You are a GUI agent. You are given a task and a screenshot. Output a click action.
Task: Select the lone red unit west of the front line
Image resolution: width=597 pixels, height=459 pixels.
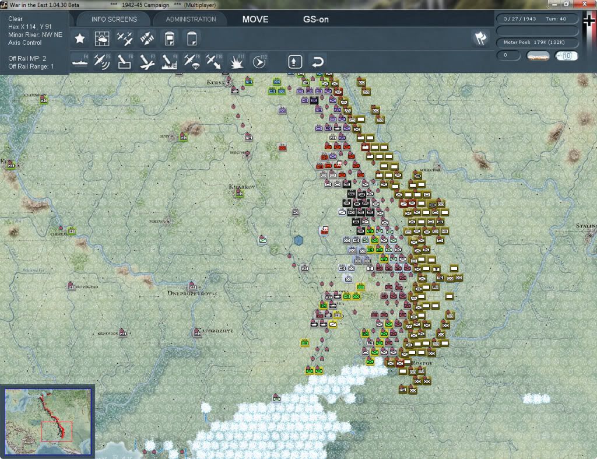(x=282, y=148)
